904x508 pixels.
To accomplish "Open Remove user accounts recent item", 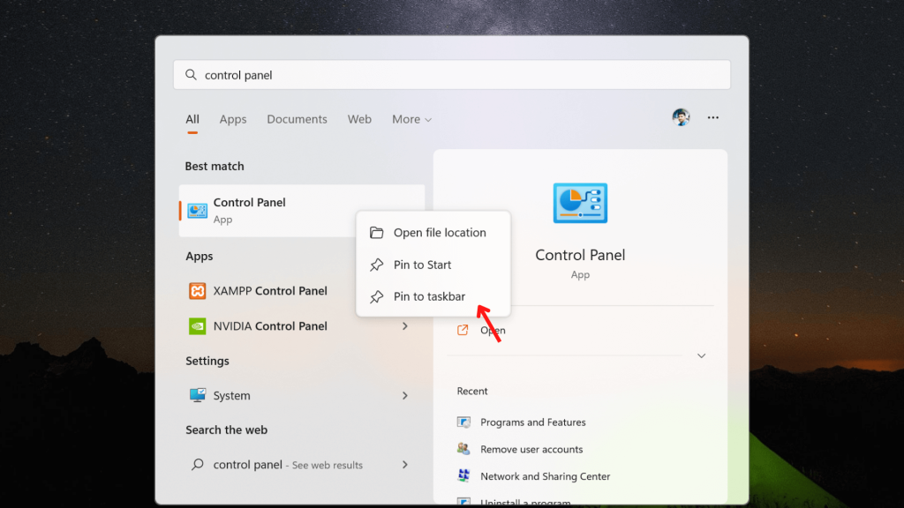I will 531,449.
